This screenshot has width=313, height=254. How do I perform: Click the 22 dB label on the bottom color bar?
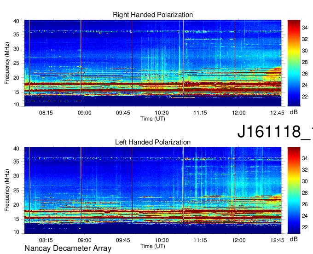tap(305, 227)
